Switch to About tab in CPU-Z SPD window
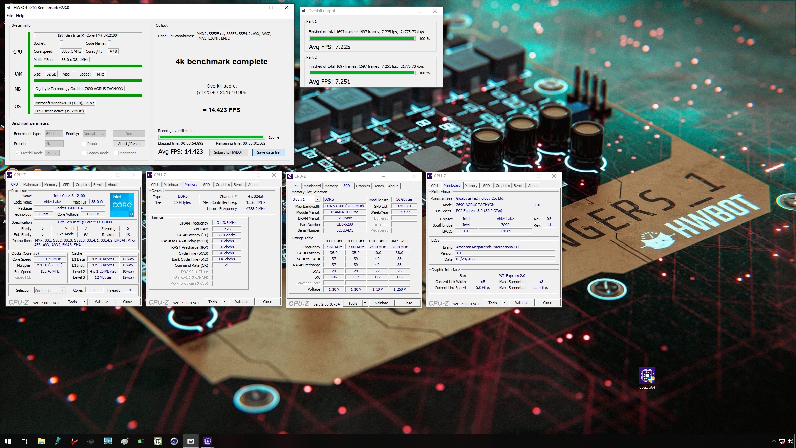Viewport: 796px width, 448px height. coord(393,186)
